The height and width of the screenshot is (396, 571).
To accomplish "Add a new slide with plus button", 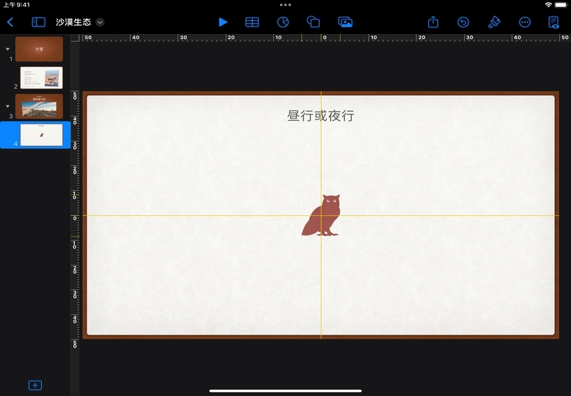I will point(35,386).
